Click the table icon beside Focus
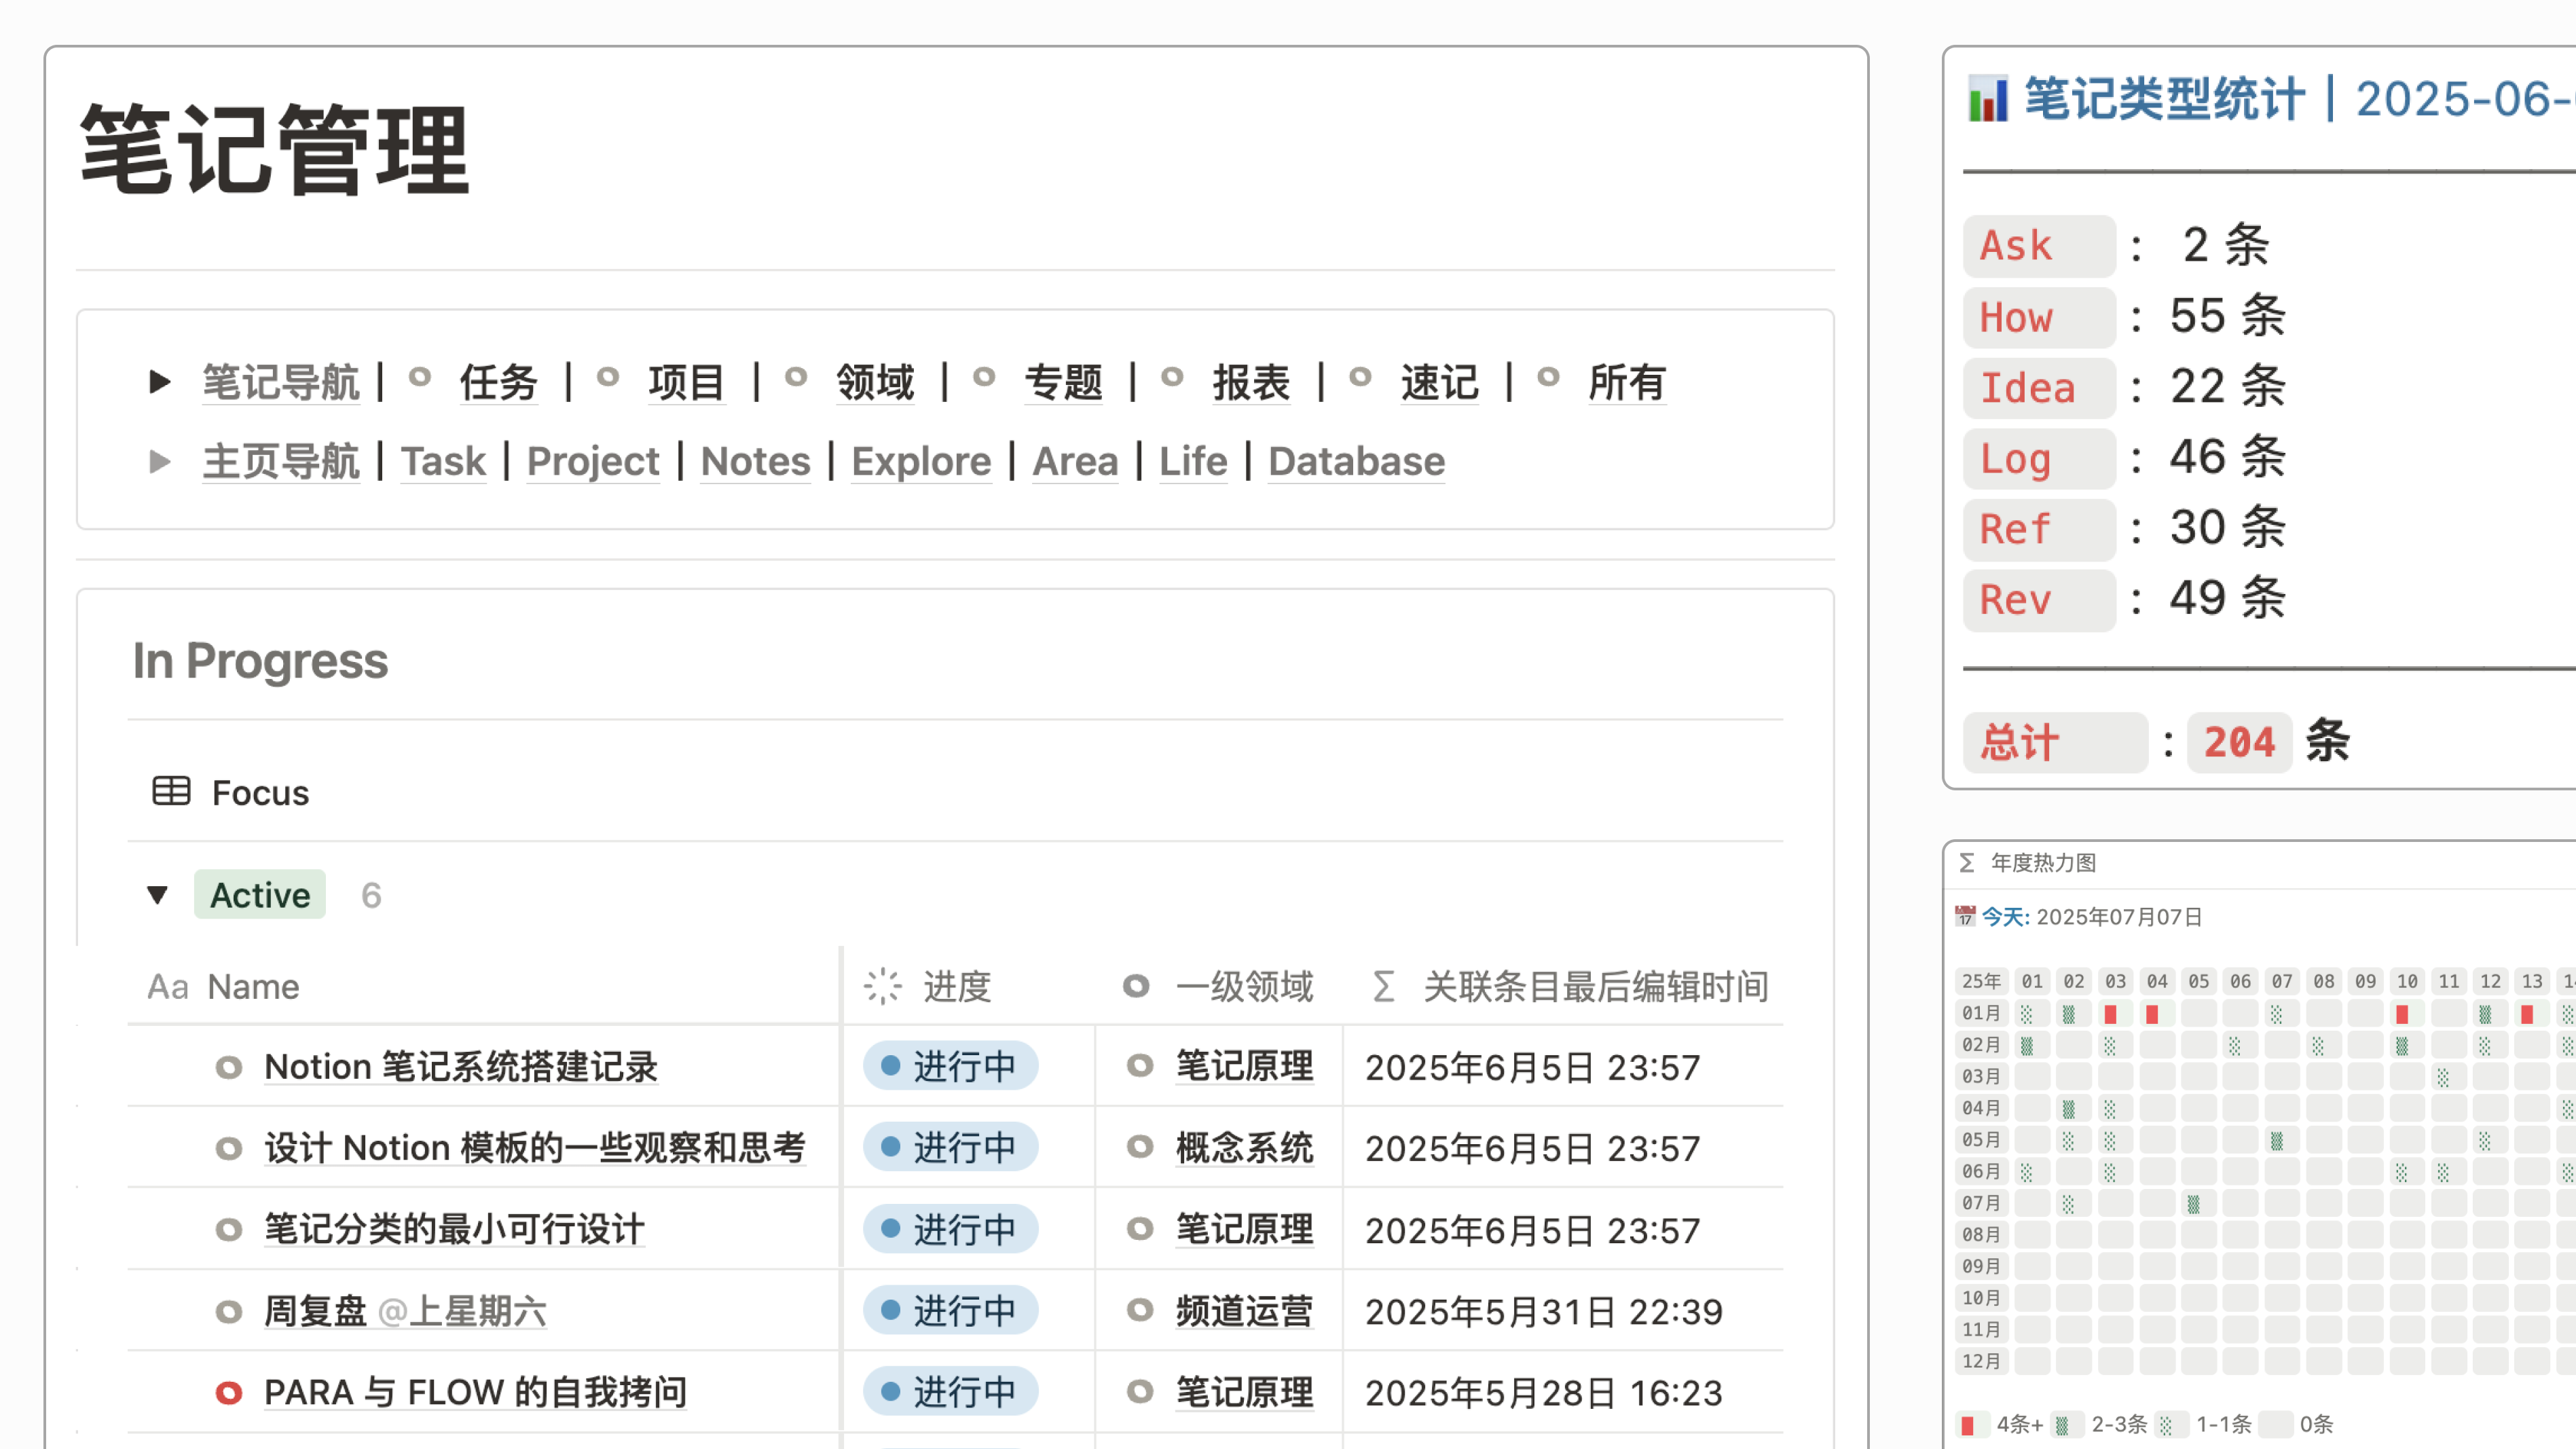Image resolution: width=2576 pixels, height=1449 pixels. [171, 791]
